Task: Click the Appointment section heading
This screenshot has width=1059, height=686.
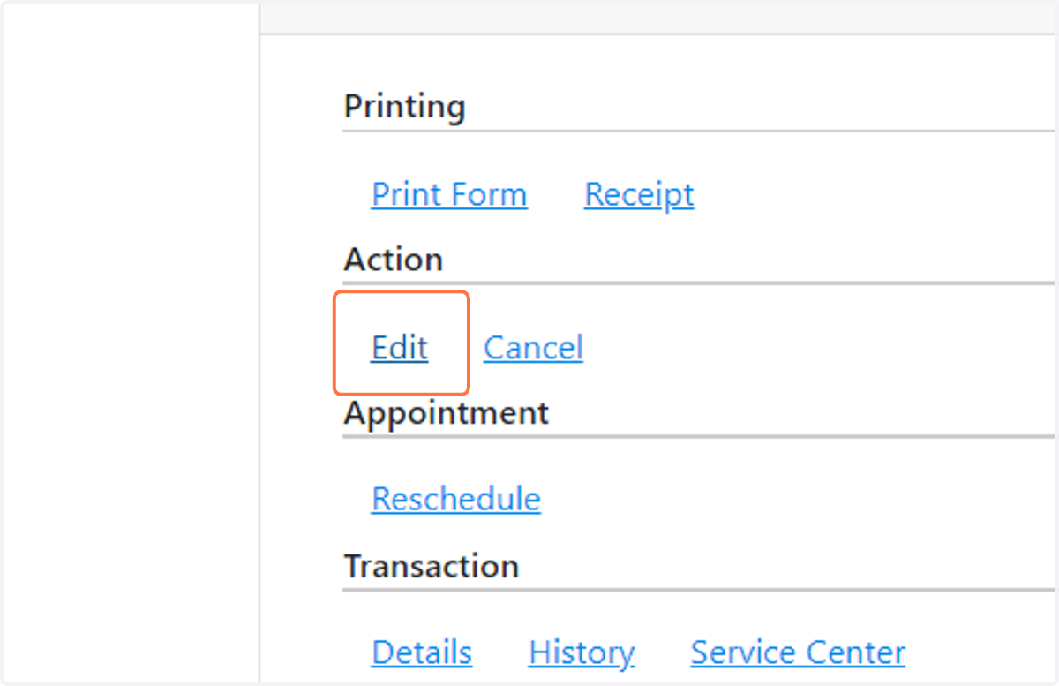Action: (x=447, y=413)
